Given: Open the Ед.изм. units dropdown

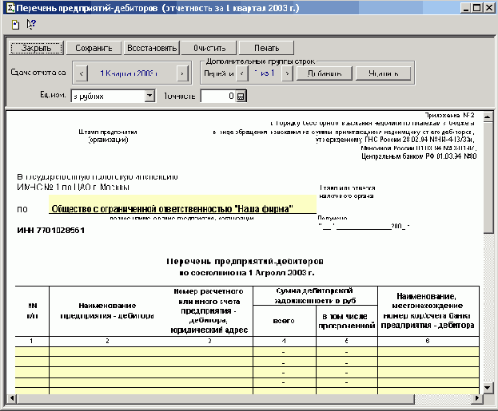Looking at the screenshot, I should click(x=149, y=96).
